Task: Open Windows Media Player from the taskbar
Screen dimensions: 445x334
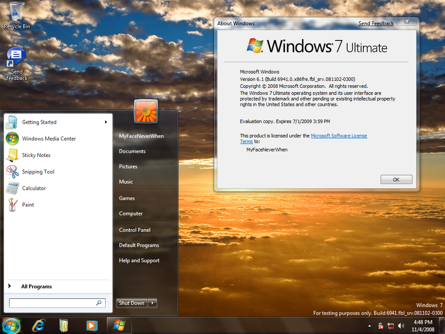Action: click(x=91, y=324)
